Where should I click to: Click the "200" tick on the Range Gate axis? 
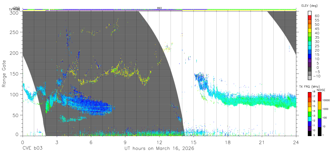click(x=14, y=53)
